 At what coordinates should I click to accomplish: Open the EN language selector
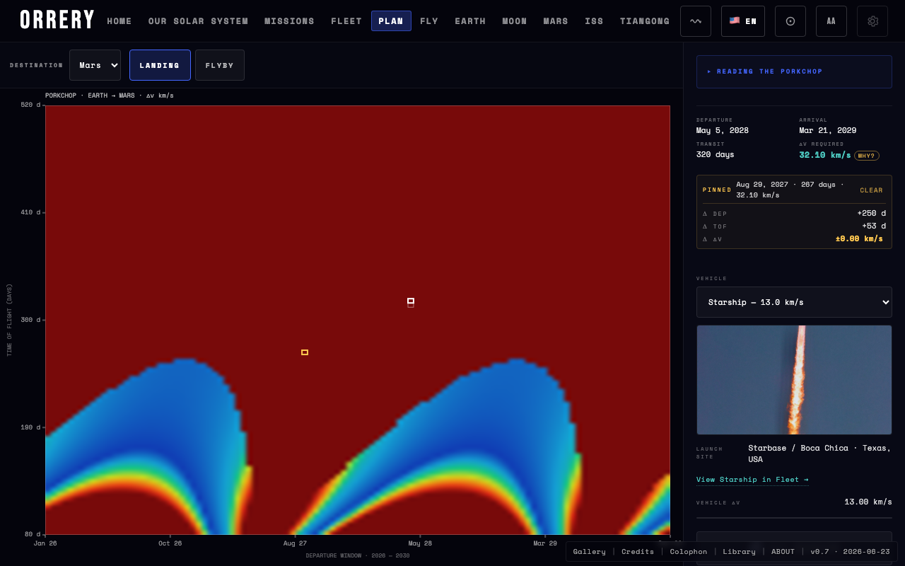point(743,21)
